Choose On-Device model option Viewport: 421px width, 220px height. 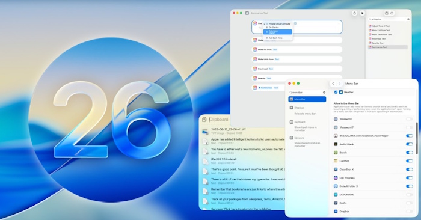click(278, 28)
